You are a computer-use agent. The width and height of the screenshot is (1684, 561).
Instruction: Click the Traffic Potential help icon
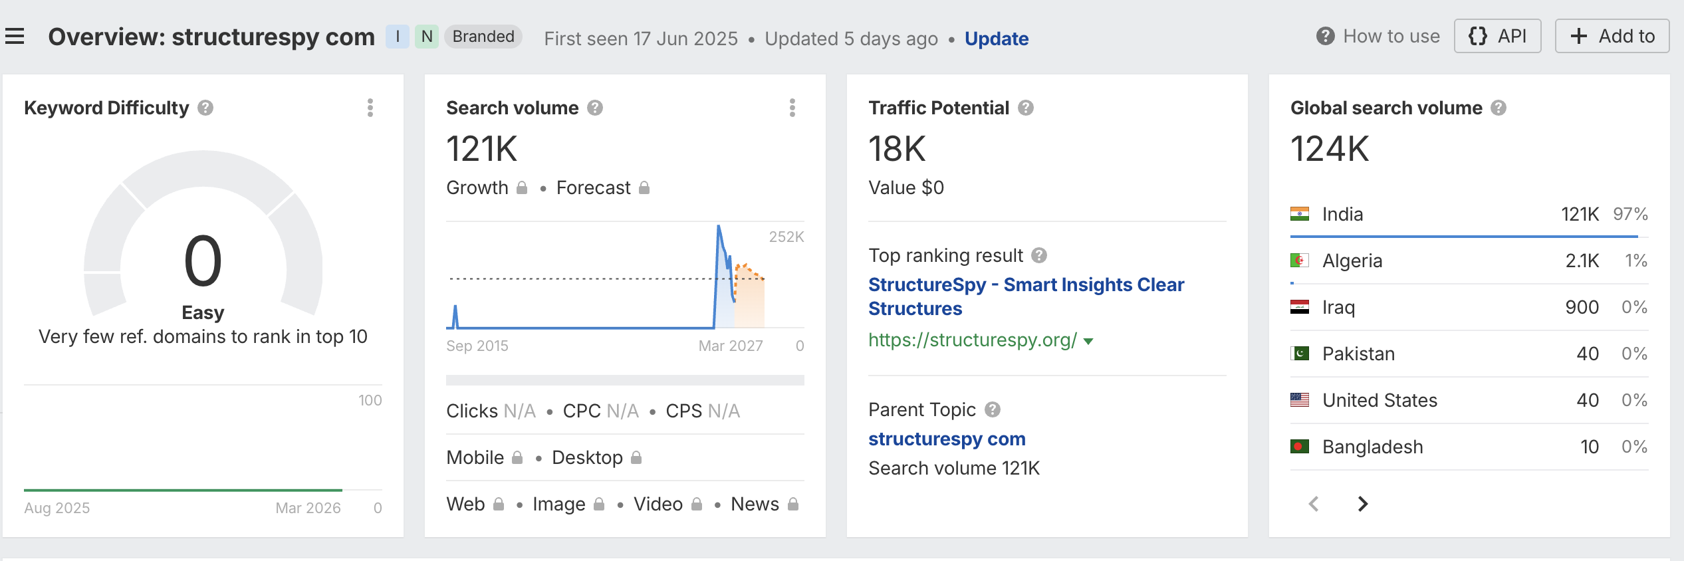click(x=1024, y=107)
